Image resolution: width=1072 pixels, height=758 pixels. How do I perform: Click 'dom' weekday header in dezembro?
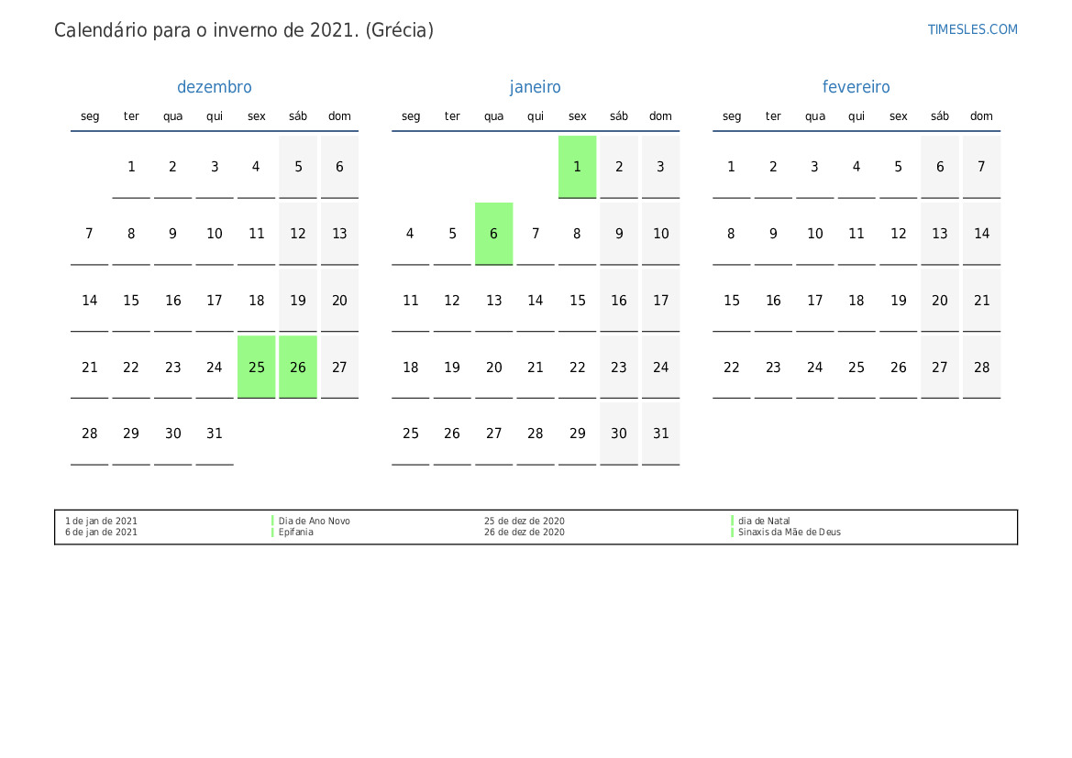340,116
